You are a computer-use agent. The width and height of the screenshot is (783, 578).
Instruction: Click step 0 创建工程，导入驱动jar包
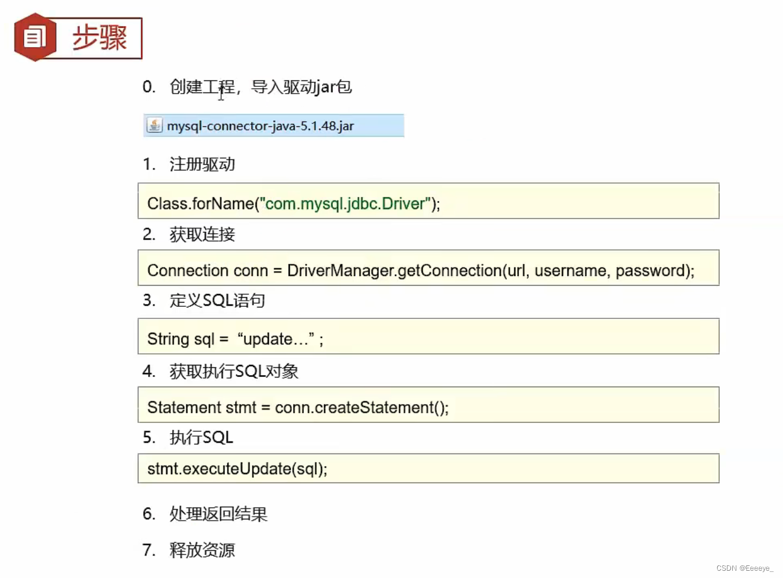(247, 87)
